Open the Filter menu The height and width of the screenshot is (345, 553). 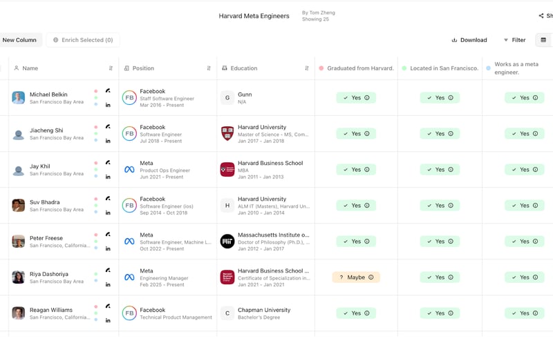tap(514, 40)
